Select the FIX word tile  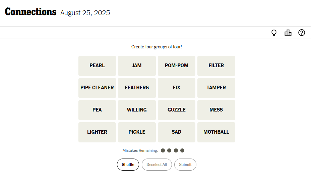(x=177, y=88)
